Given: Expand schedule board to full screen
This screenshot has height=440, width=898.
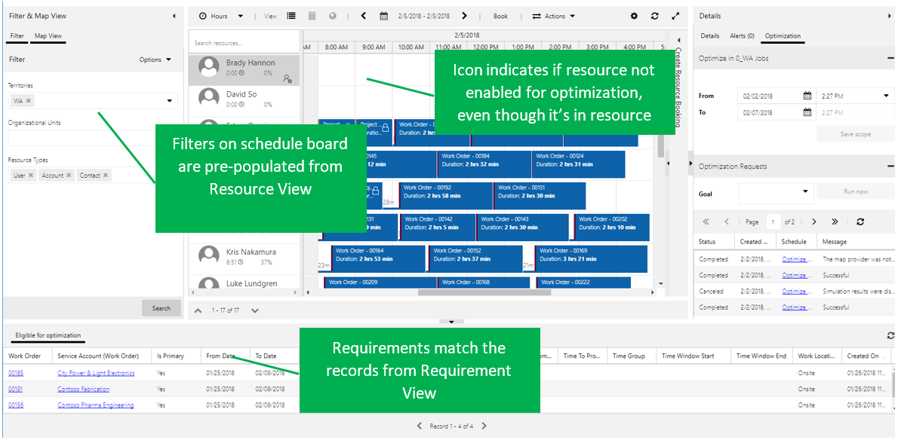Looking at the screenshot, I should click(675, 16).
